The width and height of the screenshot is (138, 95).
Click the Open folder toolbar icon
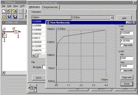[4, 16]
